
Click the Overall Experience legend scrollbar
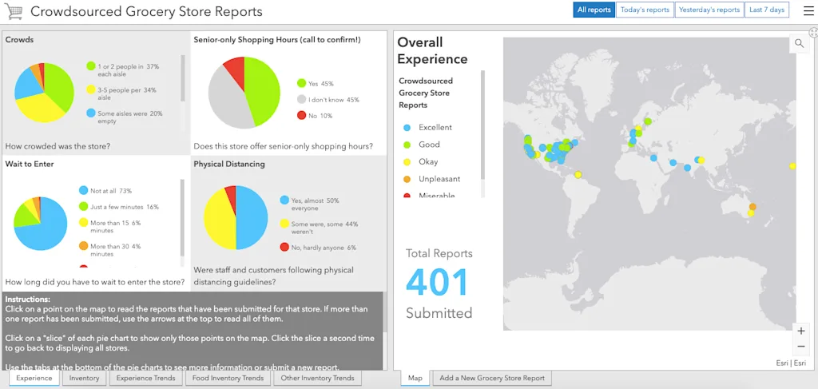coord(482,125)
